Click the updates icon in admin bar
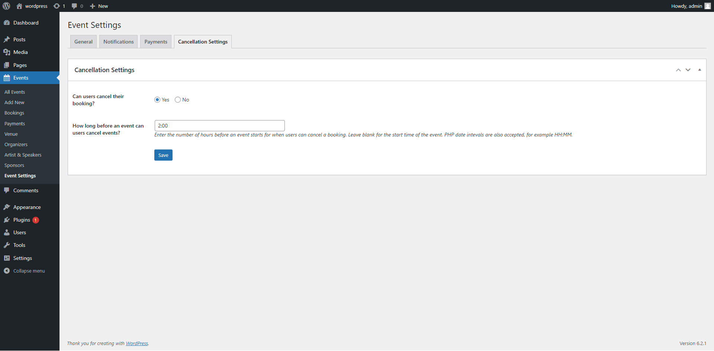Image resolution: width=714 pixels, height=351 pixels. pos(57,6)
